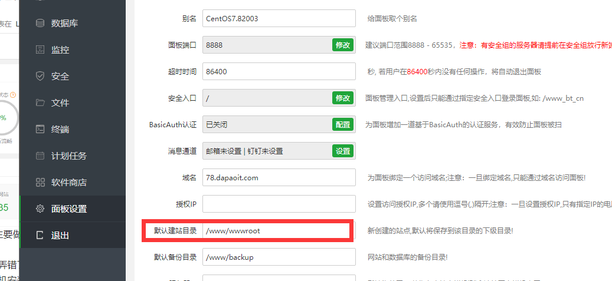Focus the 超时时间 input with 86400
Image resolution: width=612 pixels, height=281 pixels.
click(x=279, y=71)
